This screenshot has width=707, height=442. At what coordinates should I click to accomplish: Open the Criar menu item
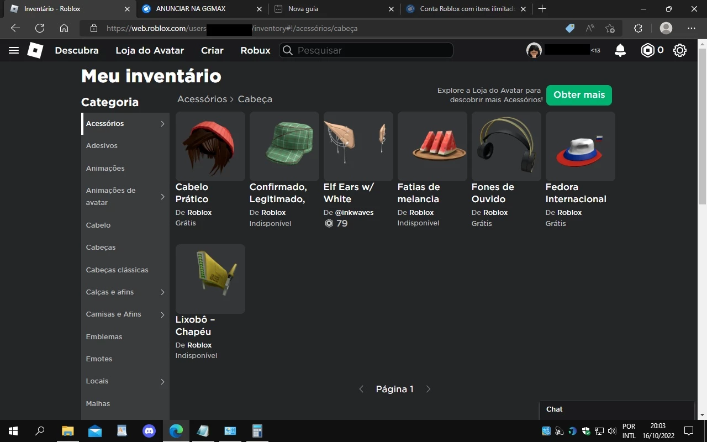click(212, 50)
